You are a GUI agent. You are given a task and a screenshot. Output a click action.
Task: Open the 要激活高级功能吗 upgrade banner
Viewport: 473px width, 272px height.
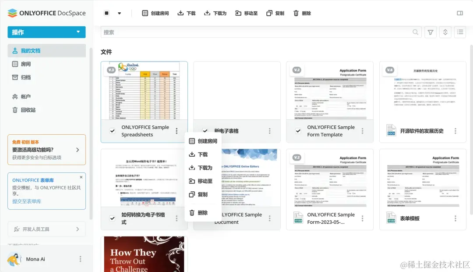(46, 150)
